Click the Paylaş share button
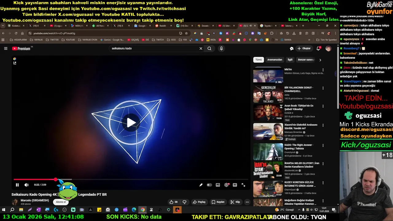Image resolution: width=393 pixels, height=221 pixels. point(199,202)
